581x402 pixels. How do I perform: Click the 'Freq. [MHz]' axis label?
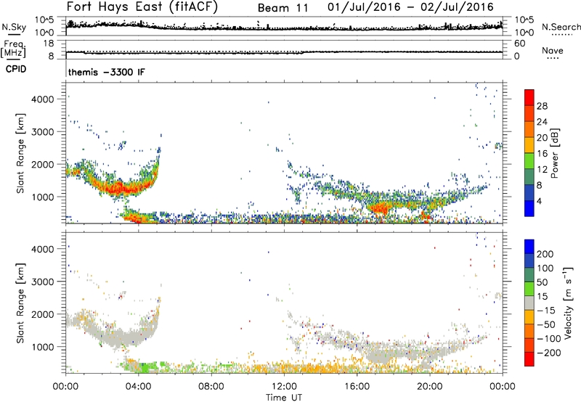point(13,49)
